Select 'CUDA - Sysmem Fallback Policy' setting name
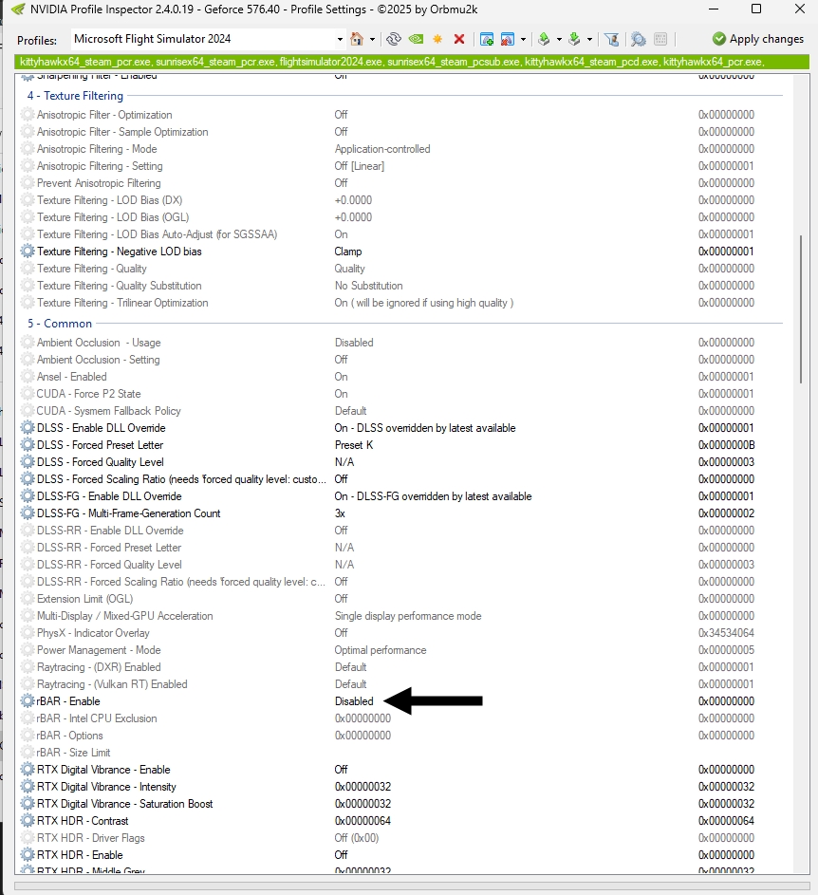 pos(108,411)
